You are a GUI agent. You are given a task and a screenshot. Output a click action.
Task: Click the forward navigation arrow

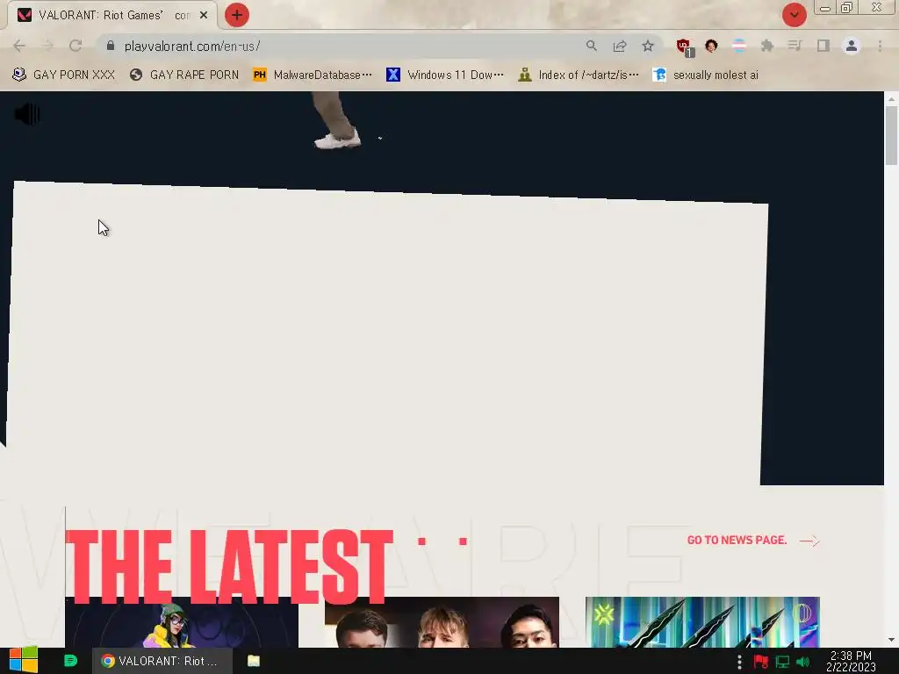coord(47,46)
